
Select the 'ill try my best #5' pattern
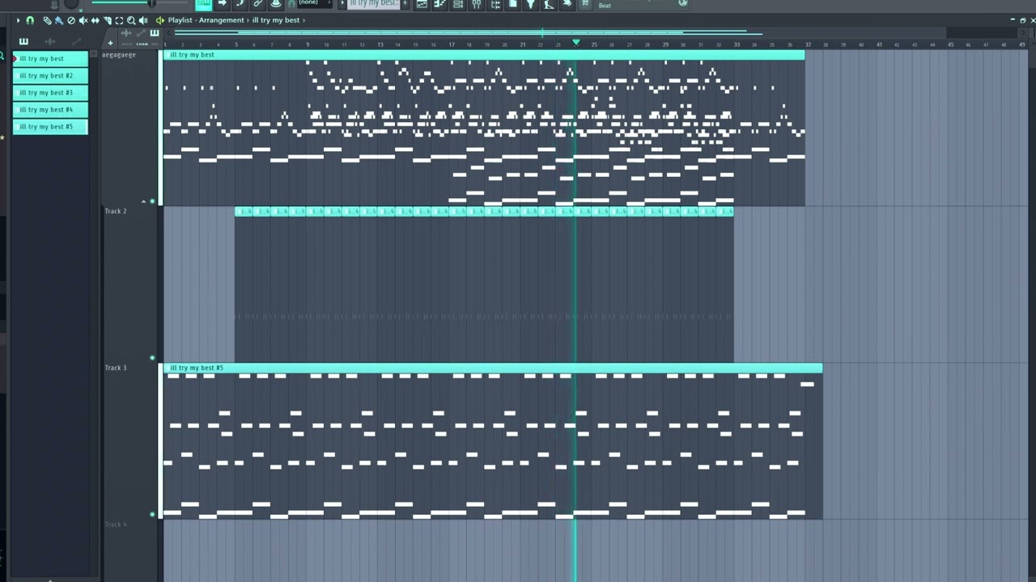50,127
